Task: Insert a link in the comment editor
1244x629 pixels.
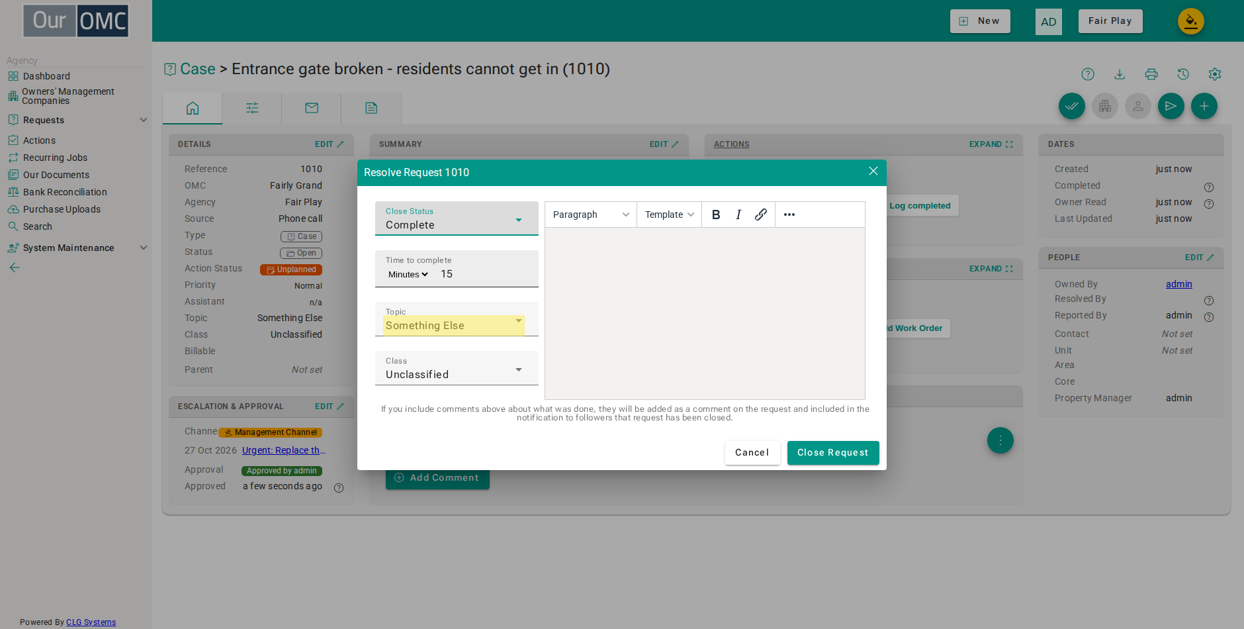Action: 761,215
